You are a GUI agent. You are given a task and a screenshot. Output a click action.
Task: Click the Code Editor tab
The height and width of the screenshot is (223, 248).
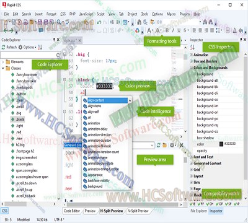[x=72, y=211]
